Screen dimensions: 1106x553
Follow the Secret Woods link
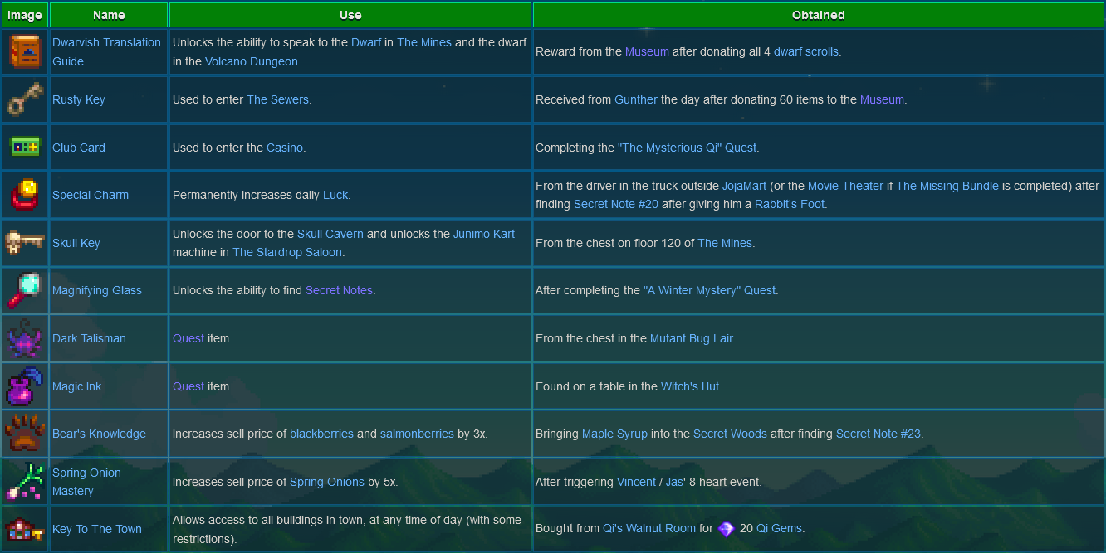730,434
